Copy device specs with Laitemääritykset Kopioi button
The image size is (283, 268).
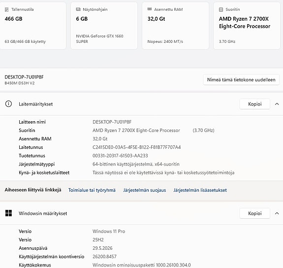tap(254, 104)
